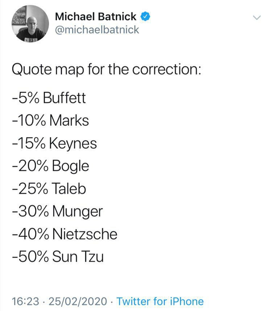Select the '-50% Sun Tzu' line

click(58, 257)
